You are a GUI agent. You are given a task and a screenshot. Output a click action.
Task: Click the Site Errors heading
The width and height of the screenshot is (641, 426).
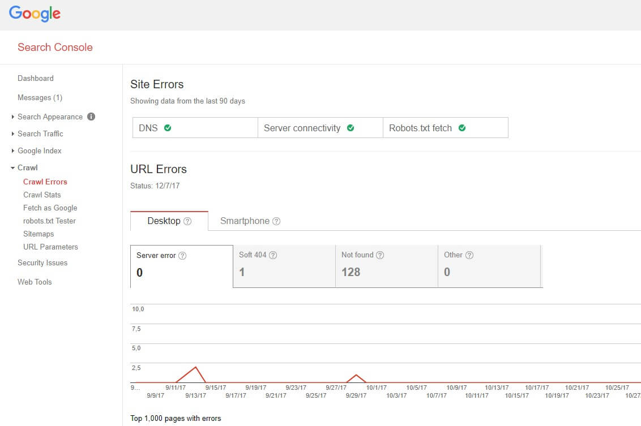157,84
